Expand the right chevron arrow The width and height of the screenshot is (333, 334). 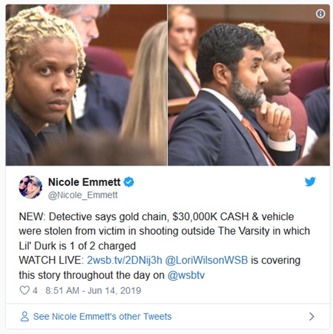pos(312,316)
